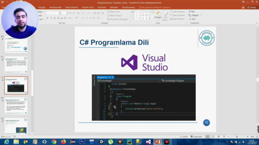Toggle strikethrough (abc) formatting
The image size is (259, 145).
(x=62, y=18)
